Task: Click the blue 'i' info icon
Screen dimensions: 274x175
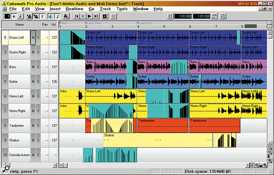Action: click(x=42, y=16)
